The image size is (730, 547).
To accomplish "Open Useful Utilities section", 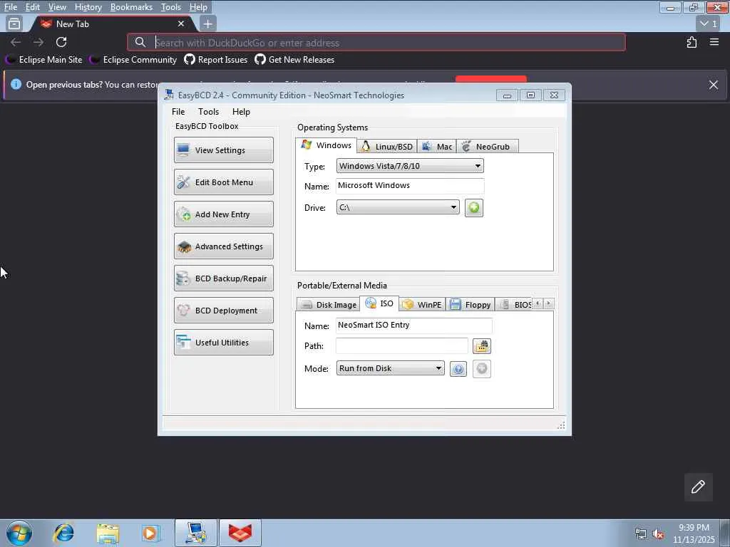I will (223, 343).
